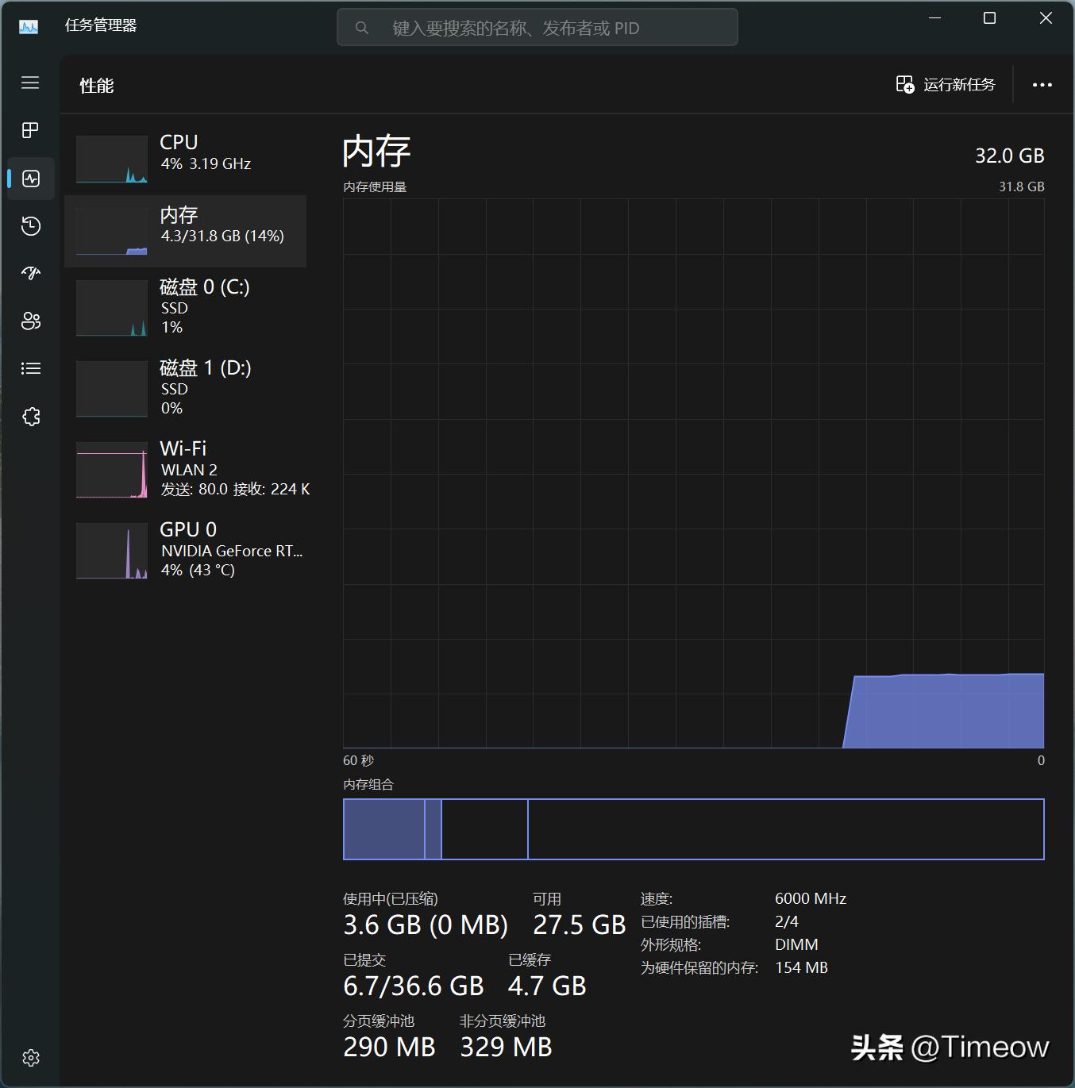Select the GPU 0 performance entry
Screen dimensions: 1075x1088
click(187, 549)
